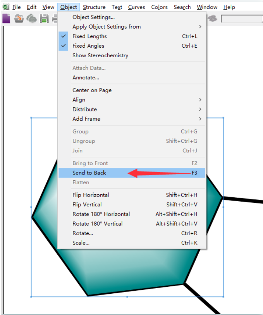Open the Scale... dialog

click(132, 243)
